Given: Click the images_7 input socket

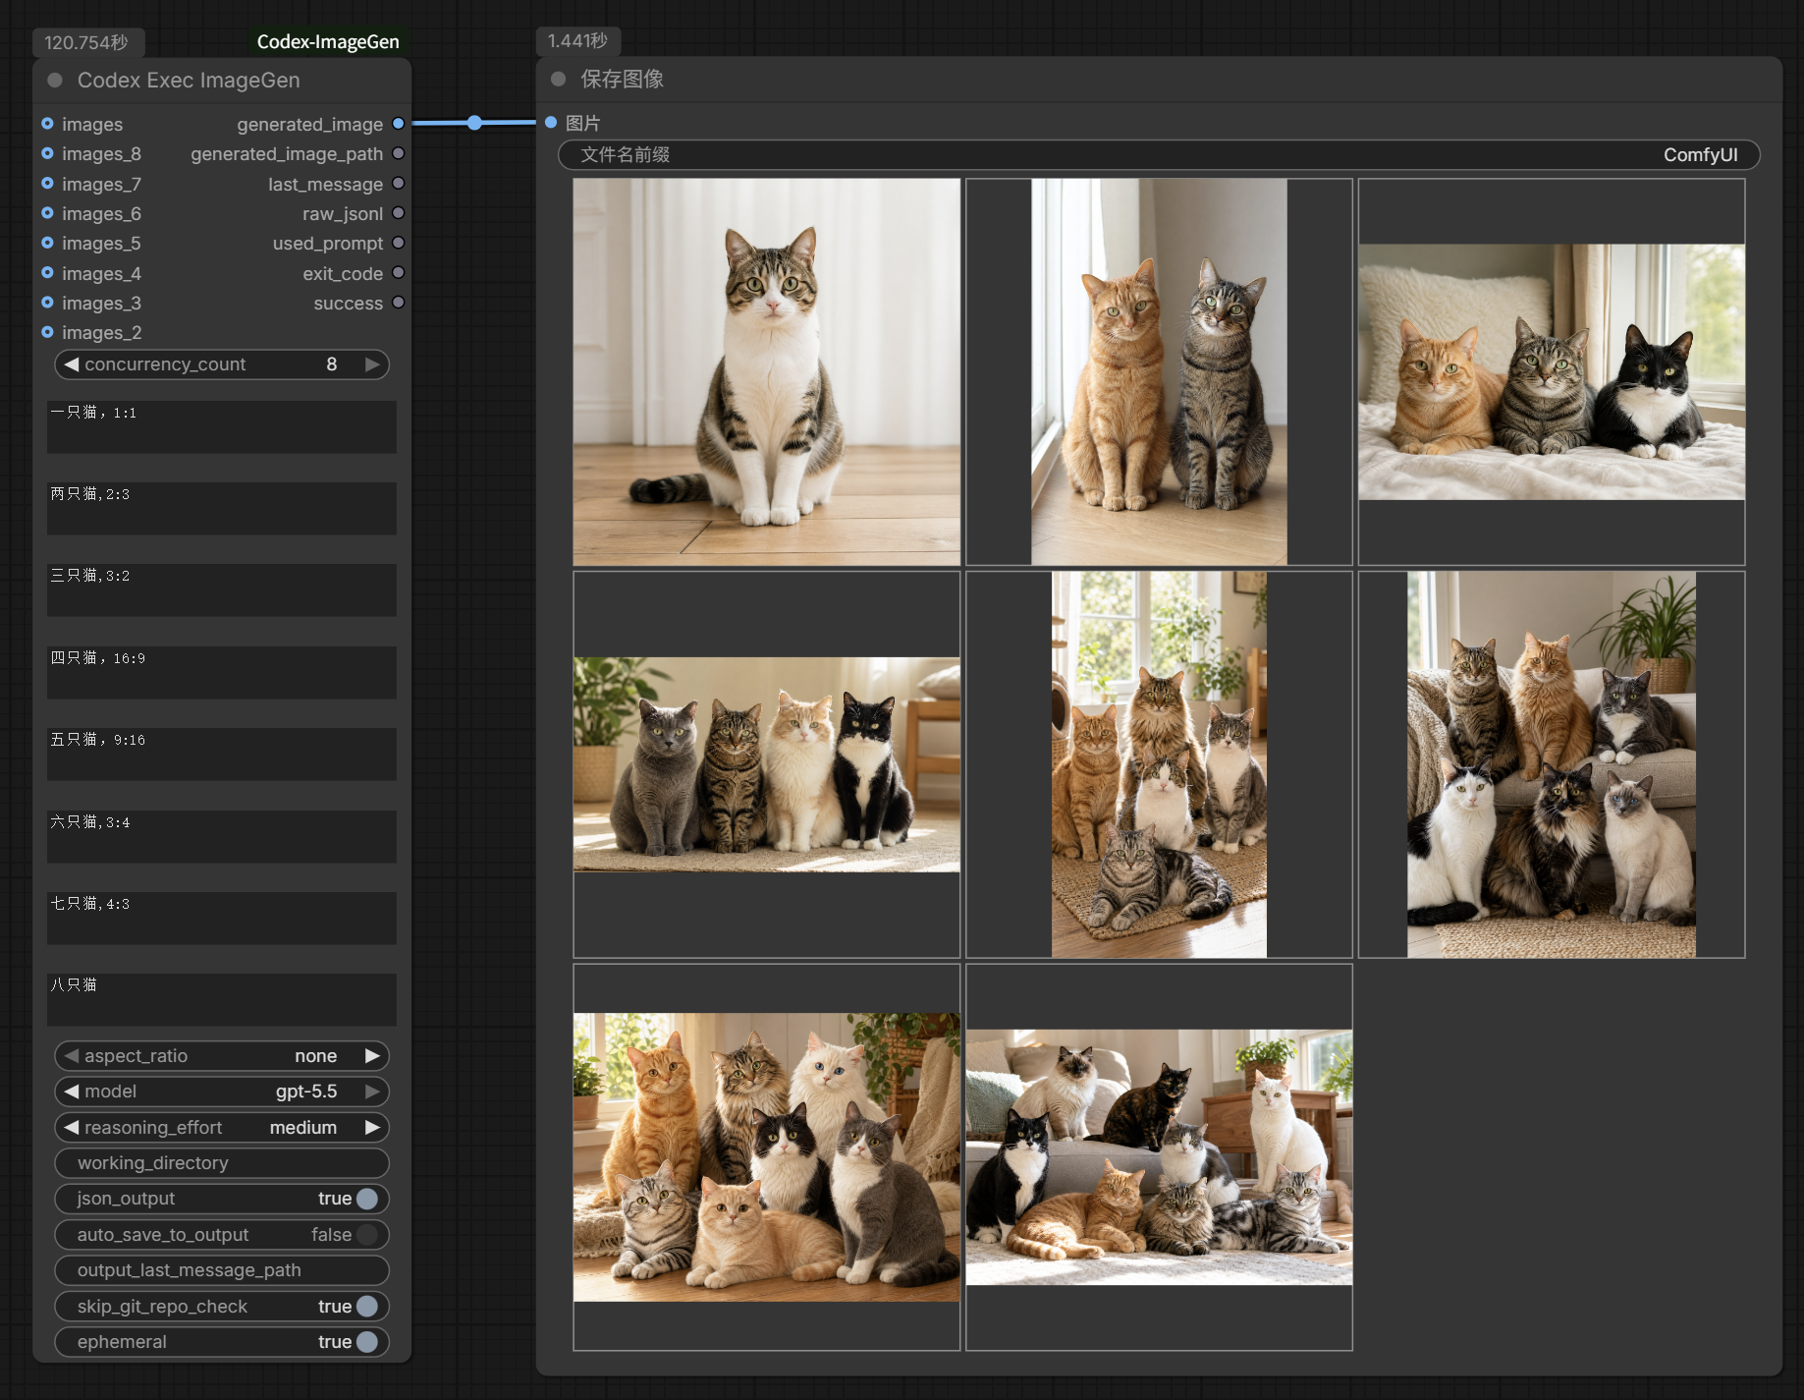Looking at the screenshot, I should click(x=47, y=184).
